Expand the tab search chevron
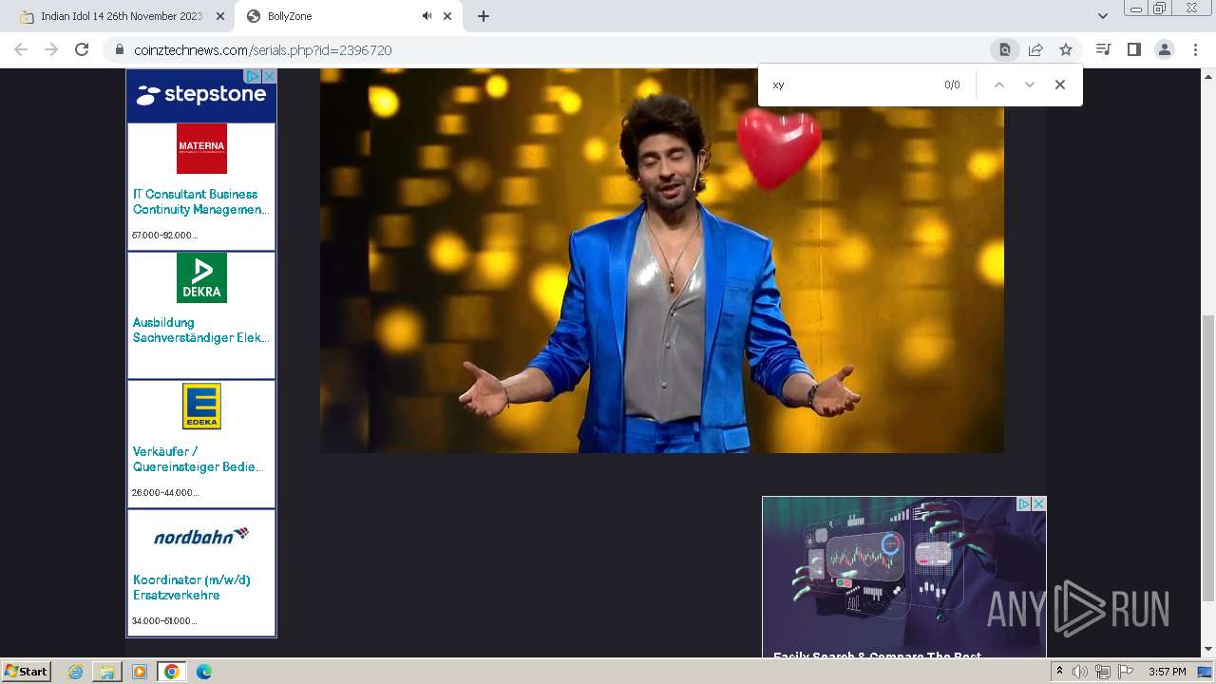The image size is (1216, 684). coord(1102,16)
